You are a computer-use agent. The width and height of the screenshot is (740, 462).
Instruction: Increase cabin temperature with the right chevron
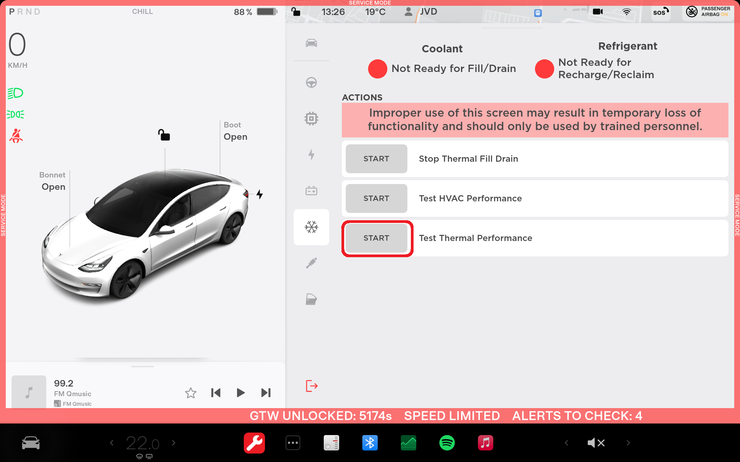pos(173,443)
